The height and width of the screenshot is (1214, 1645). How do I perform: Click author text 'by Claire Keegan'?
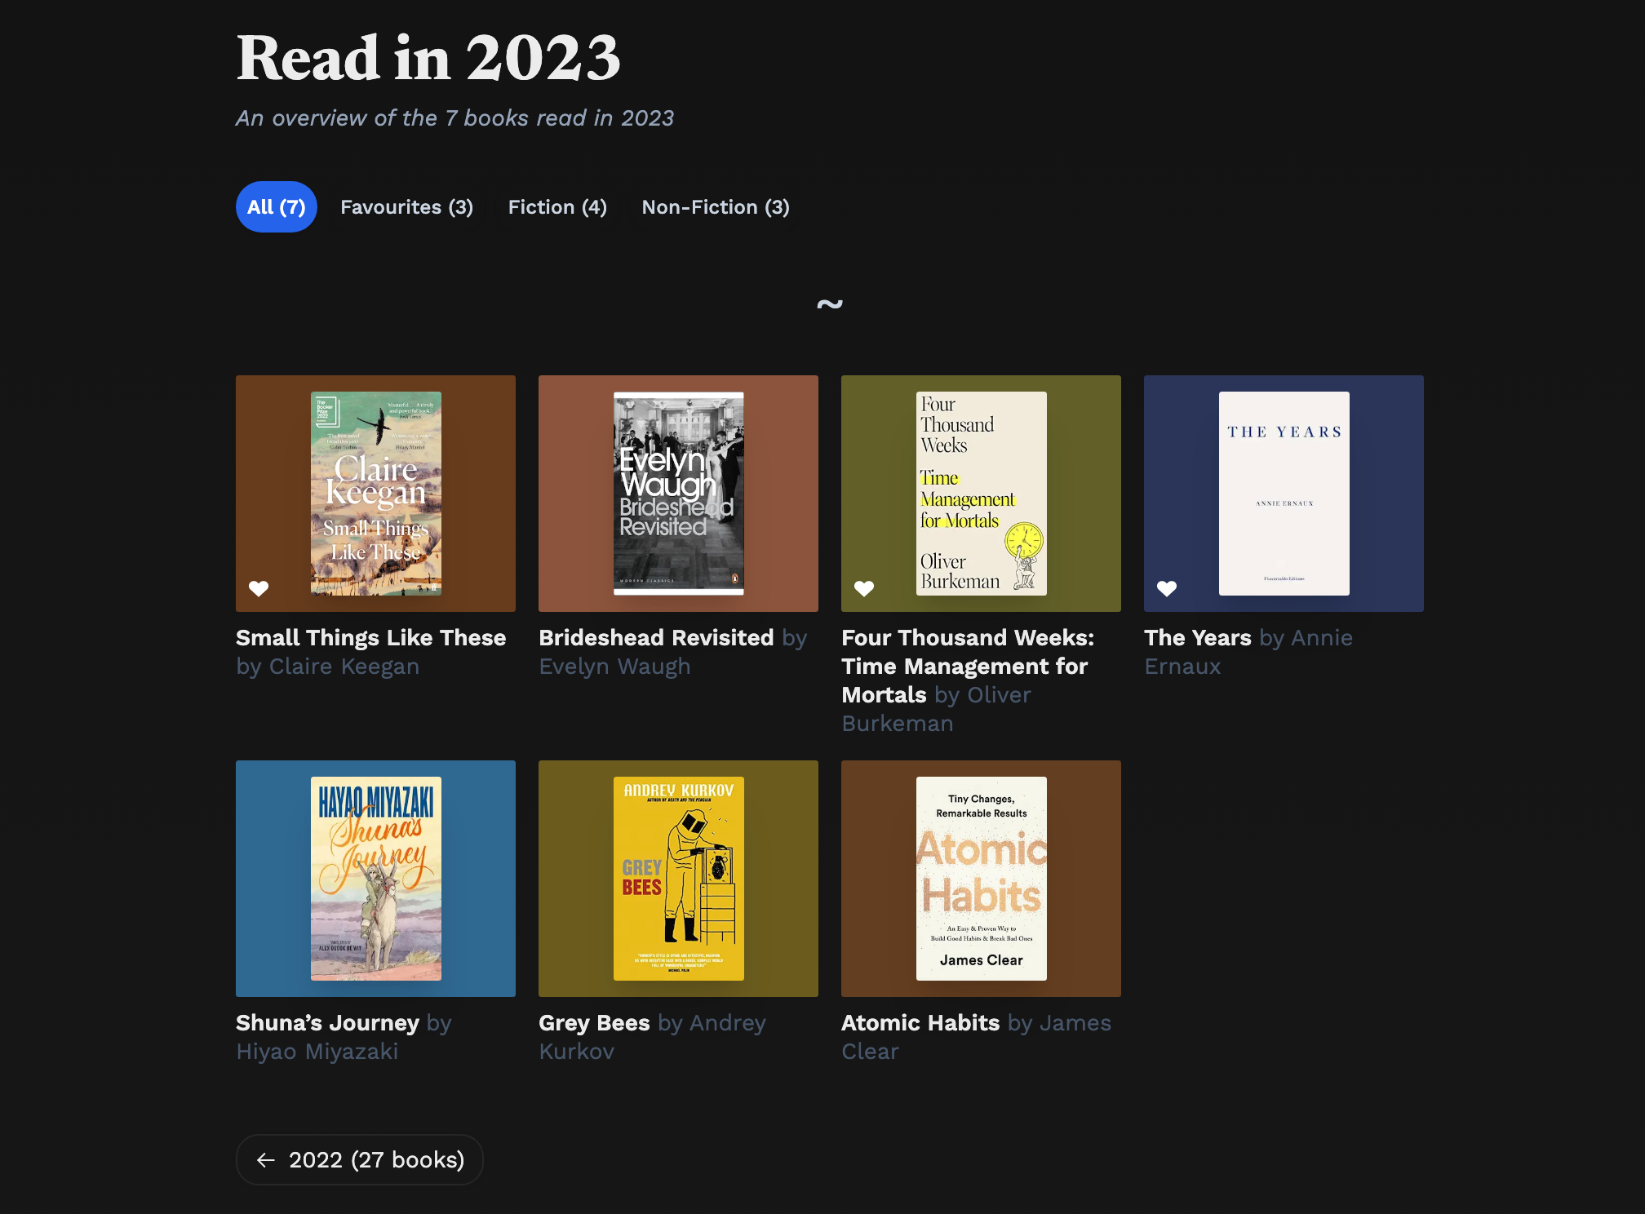pyautogui.click(x=327, y=667)
